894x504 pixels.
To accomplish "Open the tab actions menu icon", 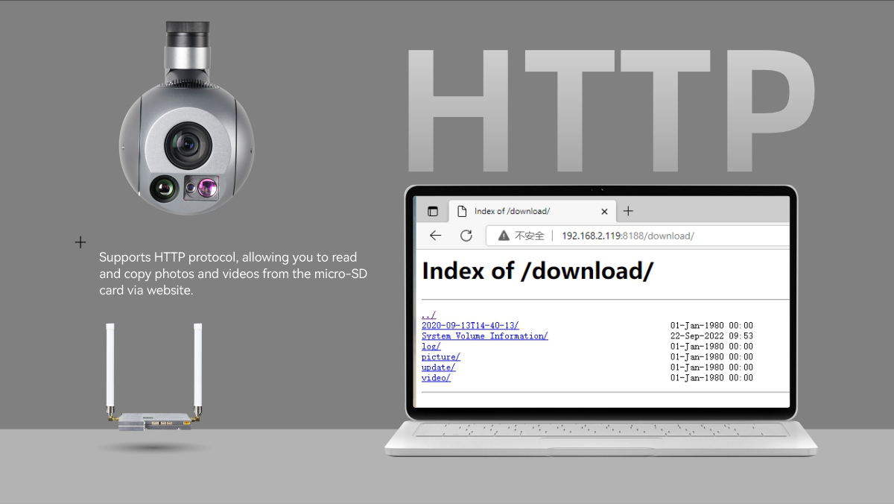I will [x=433, y=211].
